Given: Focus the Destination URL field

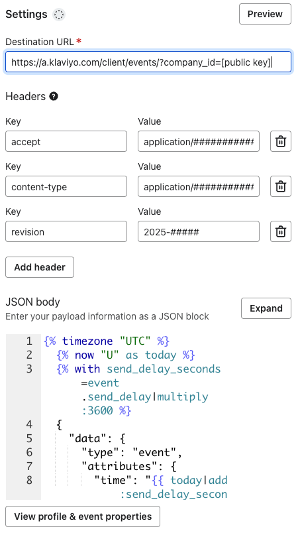Looking at the screenshot, I should pos(148,62).
